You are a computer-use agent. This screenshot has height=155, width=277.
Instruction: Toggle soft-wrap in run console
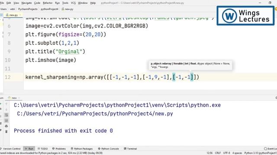point(6,115)
